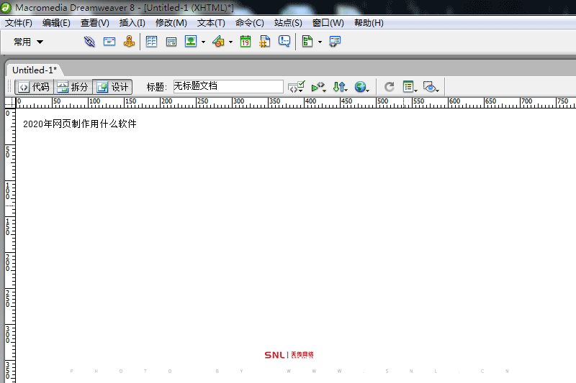Open the Preview in Browser globe icon
The height and width of the screenshot is (383, 576).
(x=361, y=87)
